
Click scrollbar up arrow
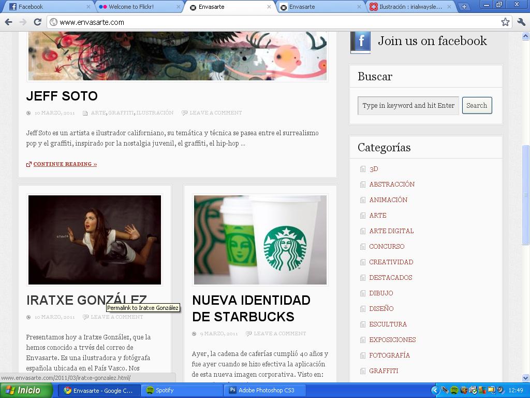click(x=526, y=36)
